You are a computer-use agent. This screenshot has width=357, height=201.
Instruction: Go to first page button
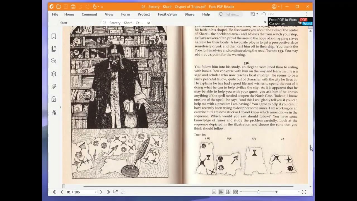(54, 192)
